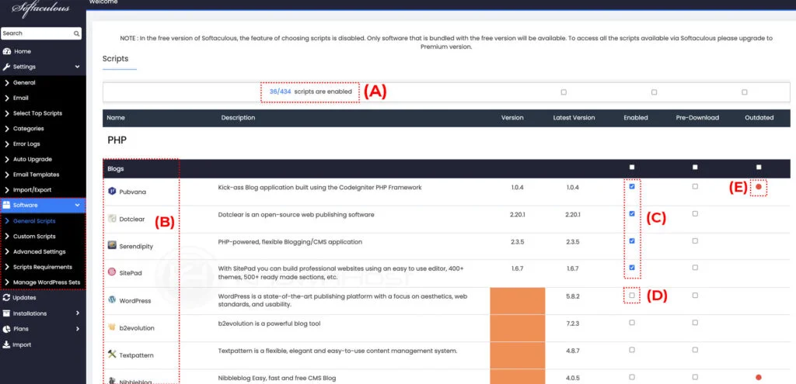The image size is (796, 384).
Task: Click Nibbleblog's red outdated indicator dot
Action: pyautogui.click(x=759, y=377)
